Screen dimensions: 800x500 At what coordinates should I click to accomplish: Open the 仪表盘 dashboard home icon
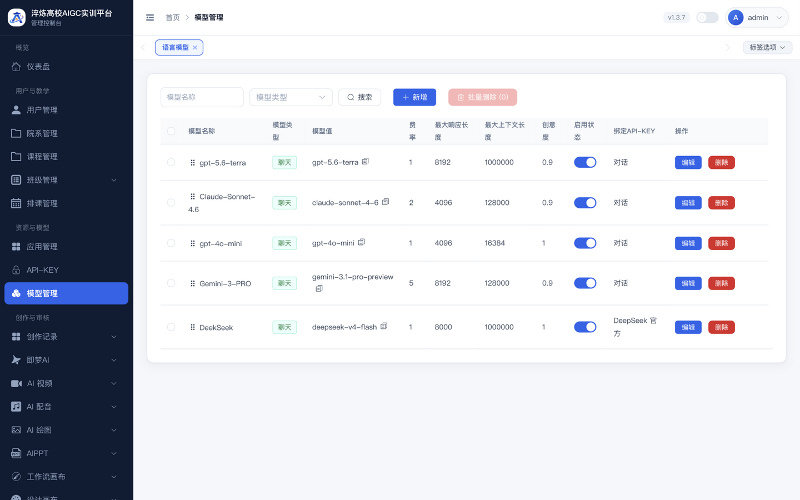point(16,67)
